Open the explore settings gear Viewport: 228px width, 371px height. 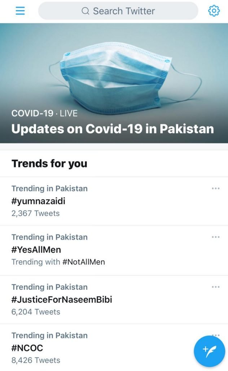click(214, 11)
